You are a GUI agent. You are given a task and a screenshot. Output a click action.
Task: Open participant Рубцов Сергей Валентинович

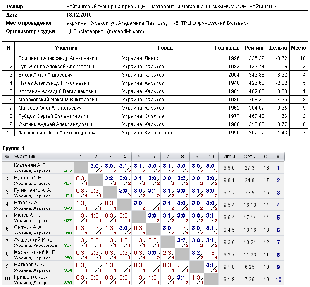53,116
